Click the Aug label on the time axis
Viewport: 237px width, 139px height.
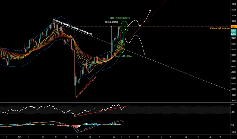186,137
